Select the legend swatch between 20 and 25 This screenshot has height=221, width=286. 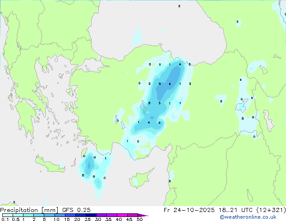(80, 215)
